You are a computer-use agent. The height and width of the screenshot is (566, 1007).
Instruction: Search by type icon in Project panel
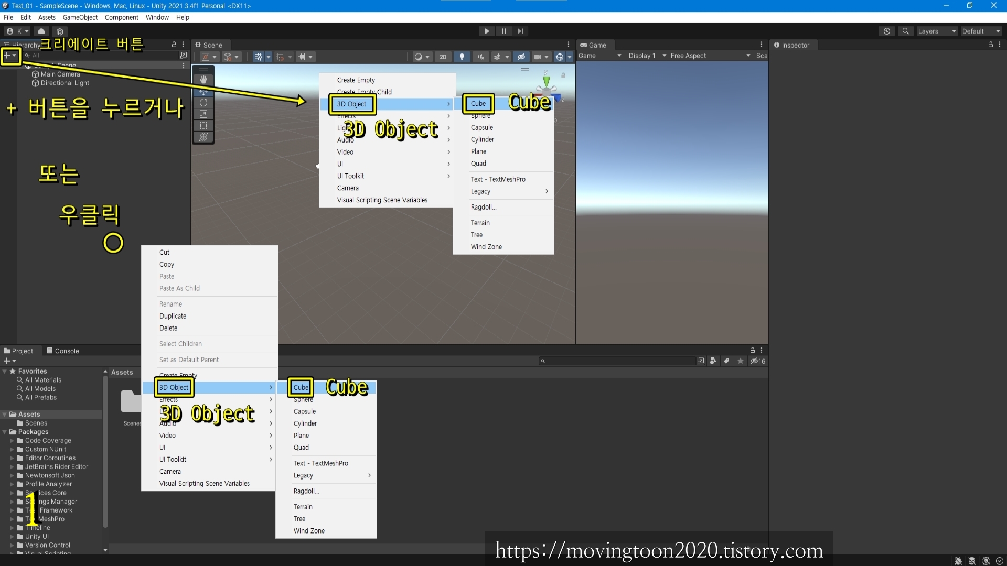tap(713, 361)
